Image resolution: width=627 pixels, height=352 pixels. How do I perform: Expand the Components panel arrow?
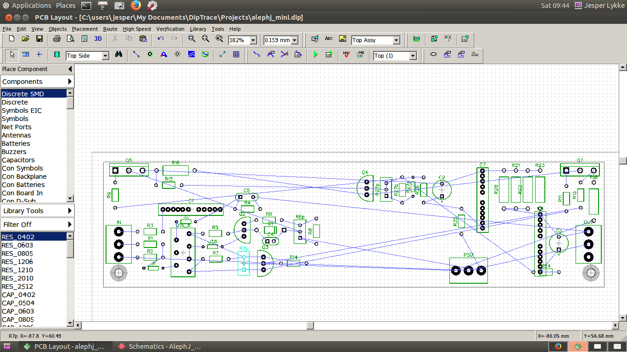point(70,81)
